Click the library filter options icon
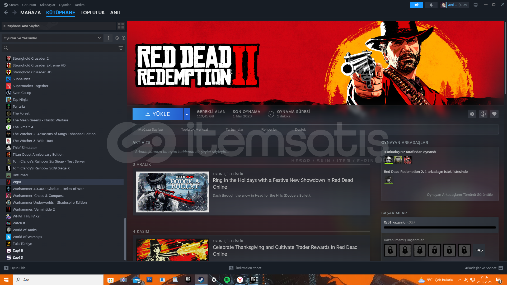507x285 pixels. click(121, 48)
